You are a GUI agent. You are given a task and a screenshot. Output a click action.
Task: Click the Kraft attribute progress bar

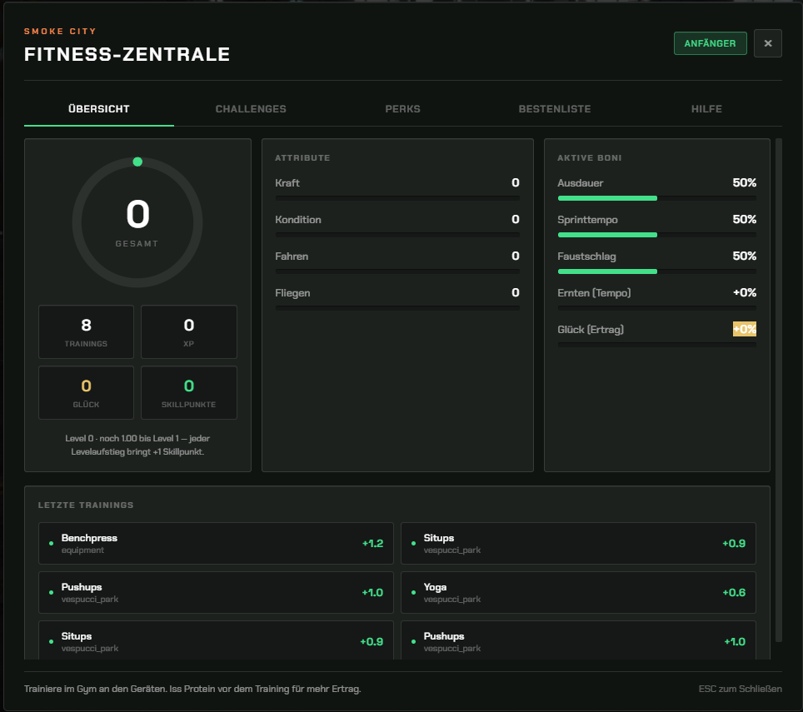point(397,198)
